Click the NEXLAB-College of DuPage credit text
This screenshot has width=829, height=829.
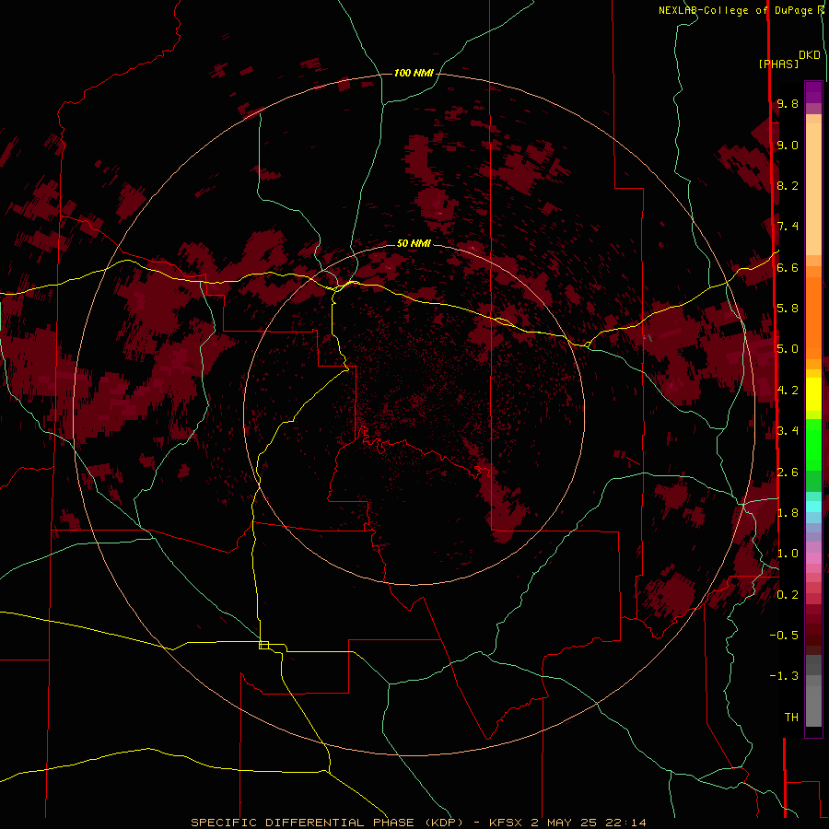pos(735,10)
